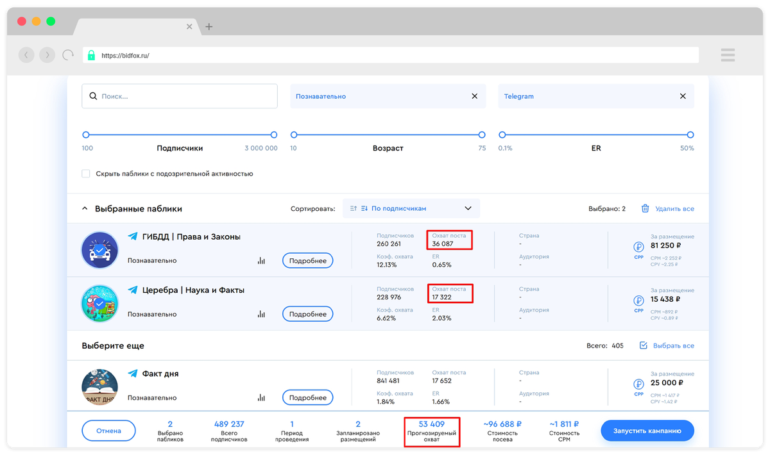
Task: Enable hiding publics with suspicious activity
Action: (x=86, y=174)
